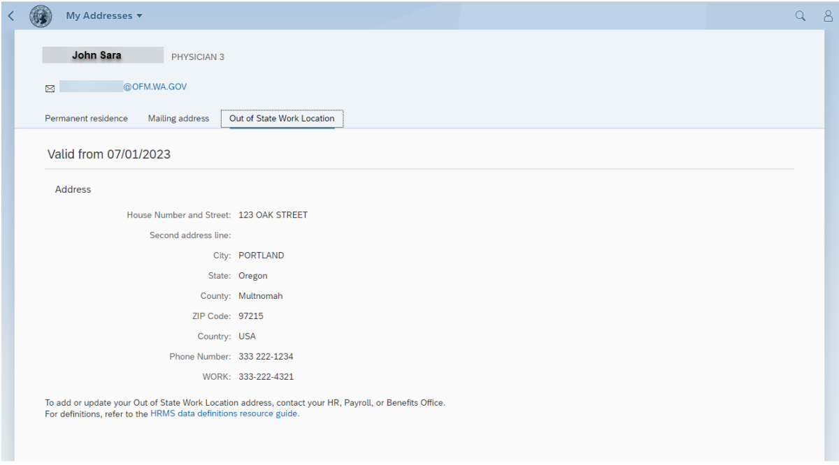Click the employee name John Sara
This screenshot has height=465, width=839.
96,55
